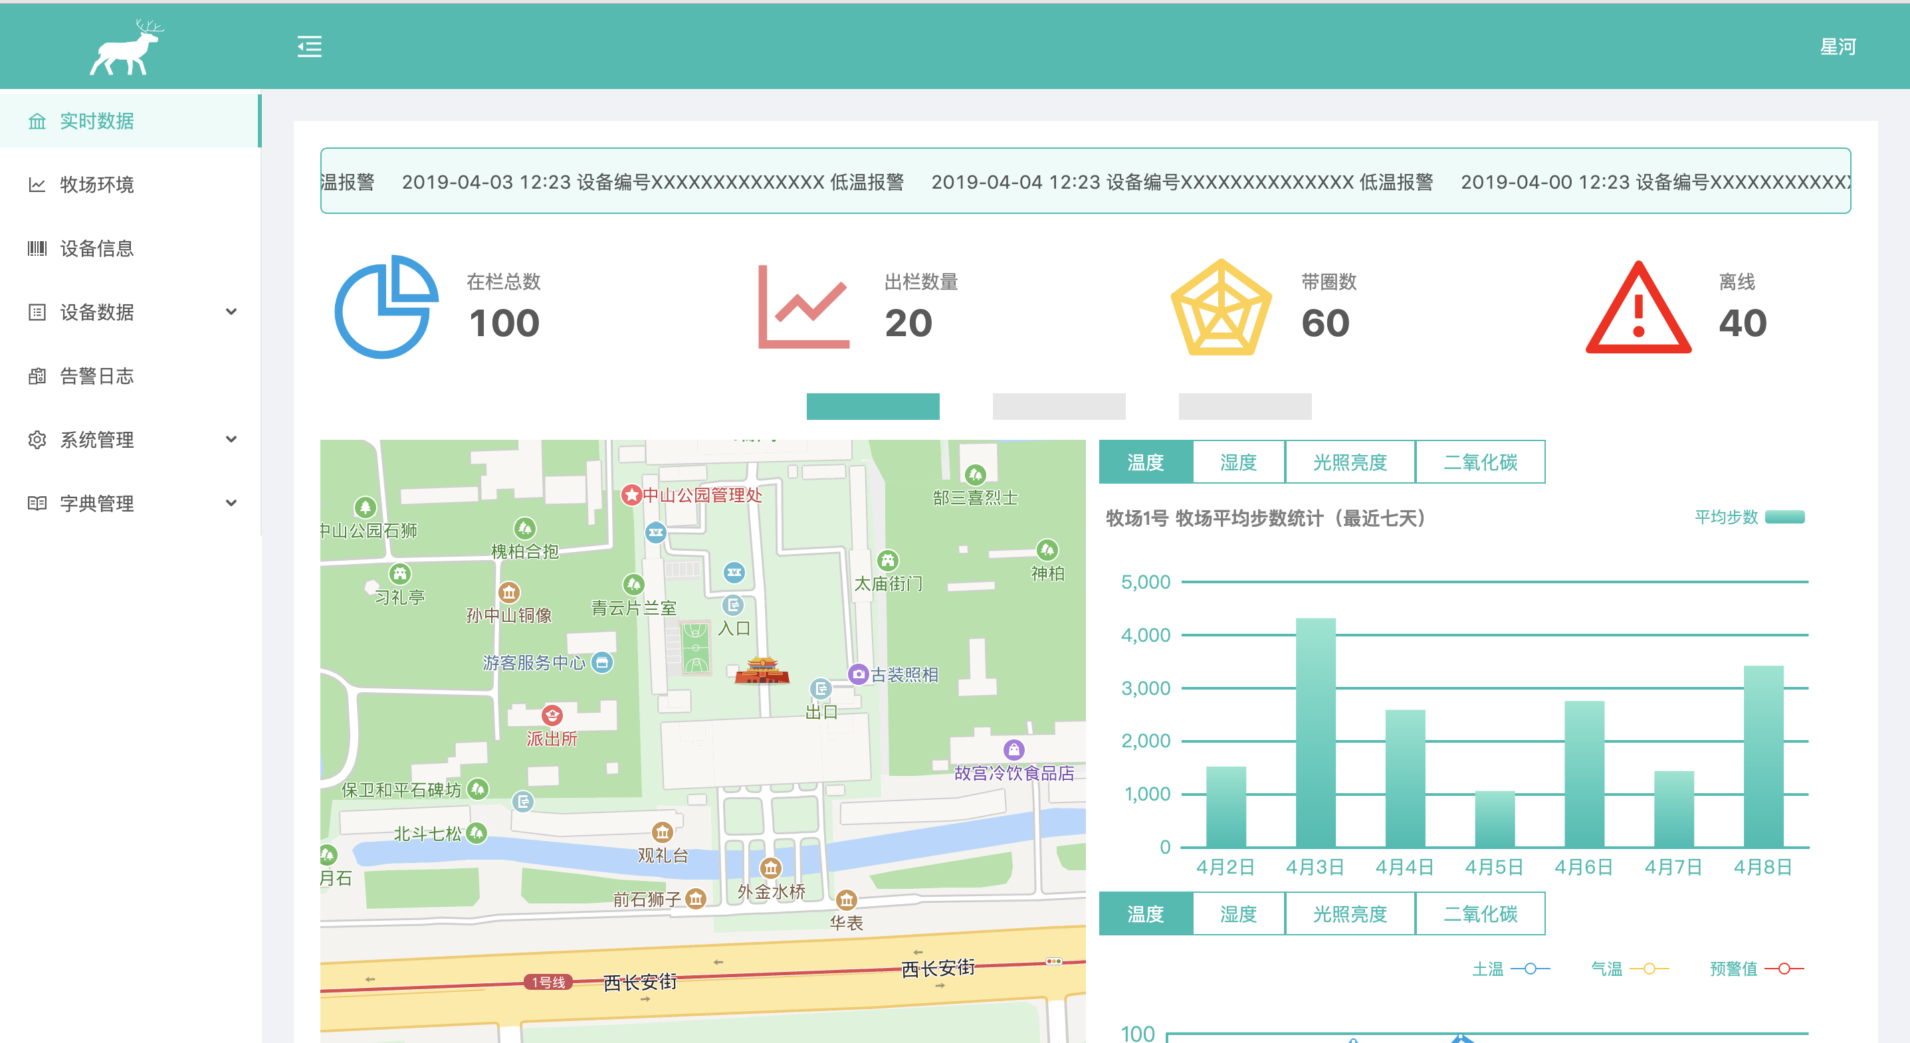Switch to 湿度 tab above bar chart
1910x1043 pixels.
1238,462
